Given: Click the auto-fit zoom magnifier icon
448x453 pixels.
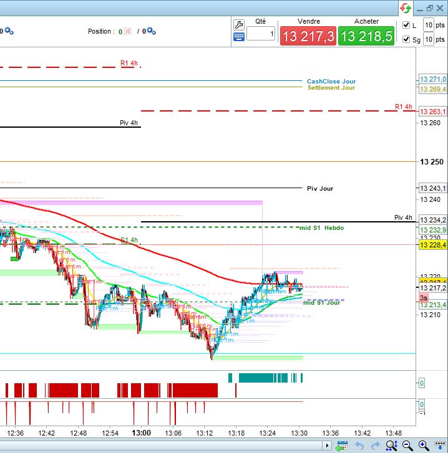Looking at the screenshot, I should coord(392,446).
